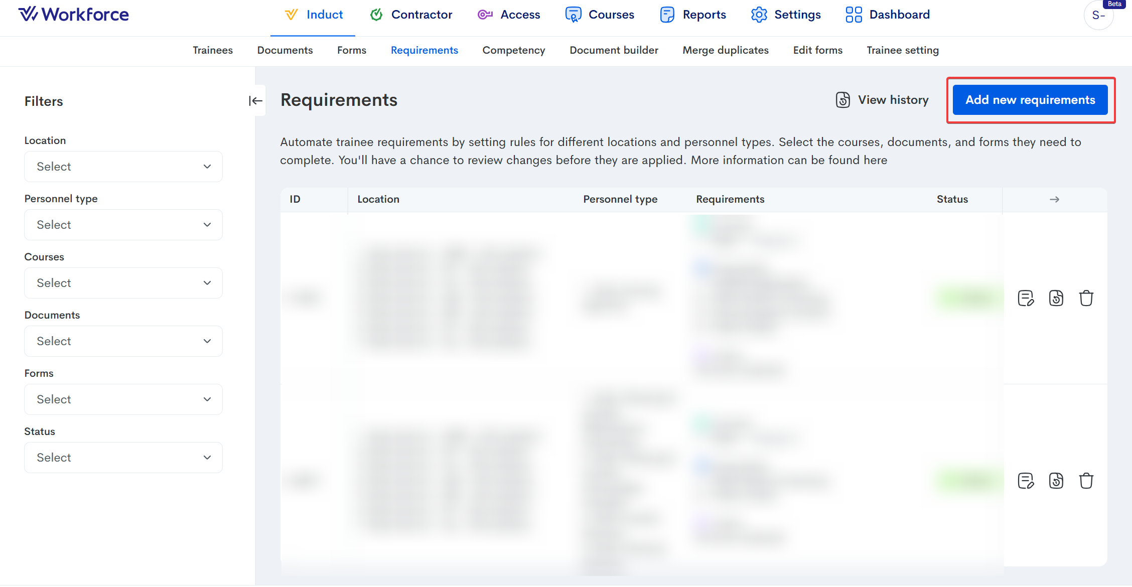Viewport: 1132px width, 587px height.
Task: Open the S- user avatar menu
Action: [x=1098, y=16]
